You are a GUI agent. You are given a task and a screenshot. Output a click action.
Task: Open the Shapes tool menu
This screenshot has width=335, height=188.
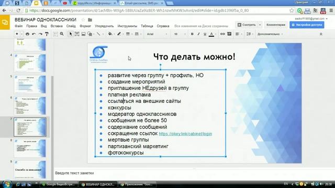(90, 34)
